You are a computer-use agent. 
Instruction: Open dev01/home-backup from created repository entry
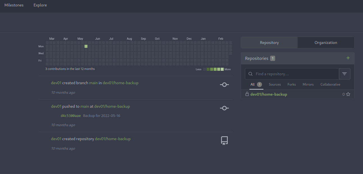tap(113, 139)
